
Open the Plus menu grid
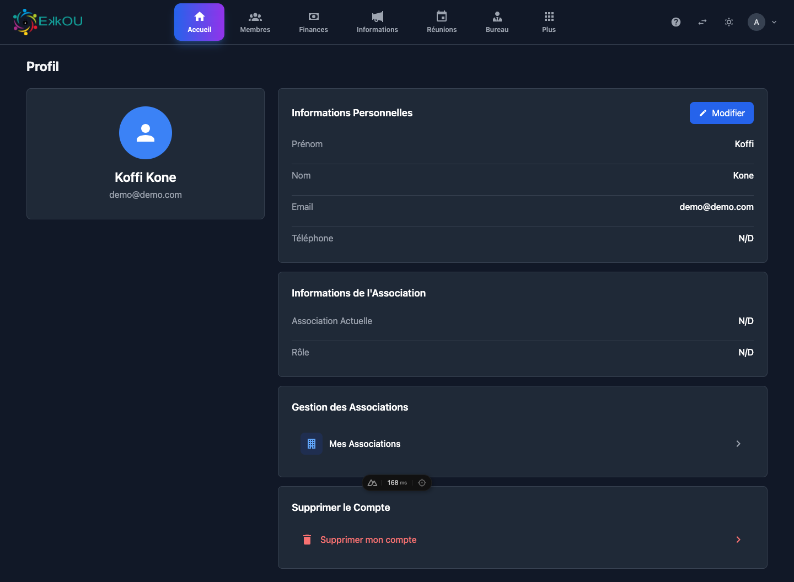tap(549, 22)
